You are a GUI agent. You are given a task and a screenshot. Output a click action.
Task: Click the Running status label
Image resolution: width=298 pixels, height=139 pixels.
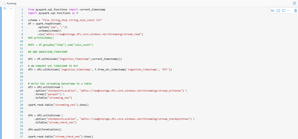pyautogui.click(x=11, y=3)
